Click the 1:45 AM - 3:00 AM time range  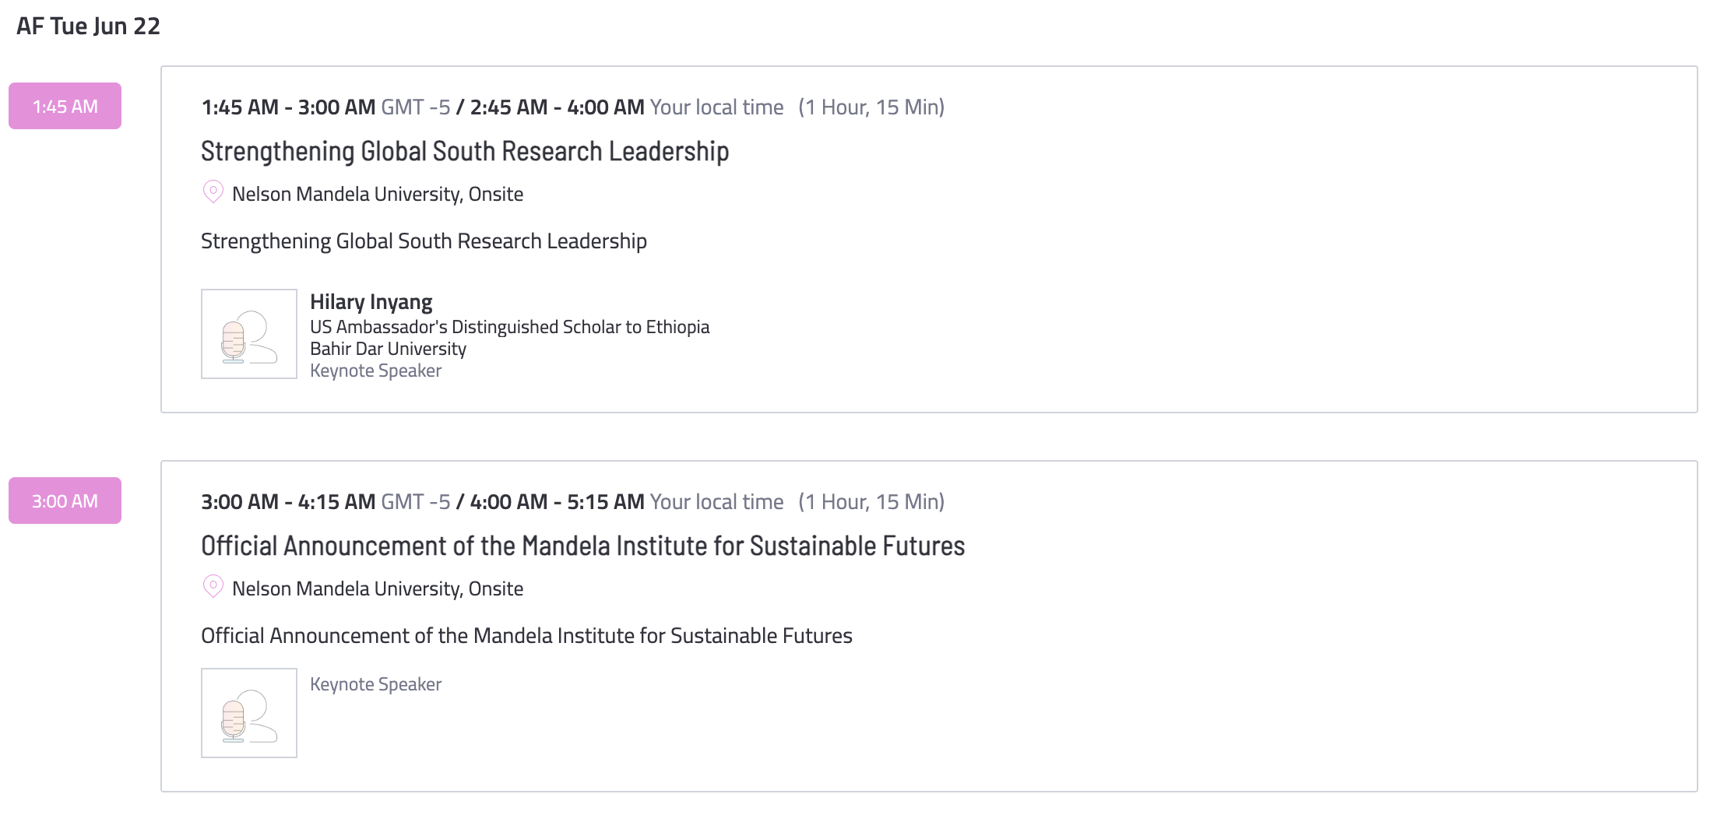[x=288, y=107]
